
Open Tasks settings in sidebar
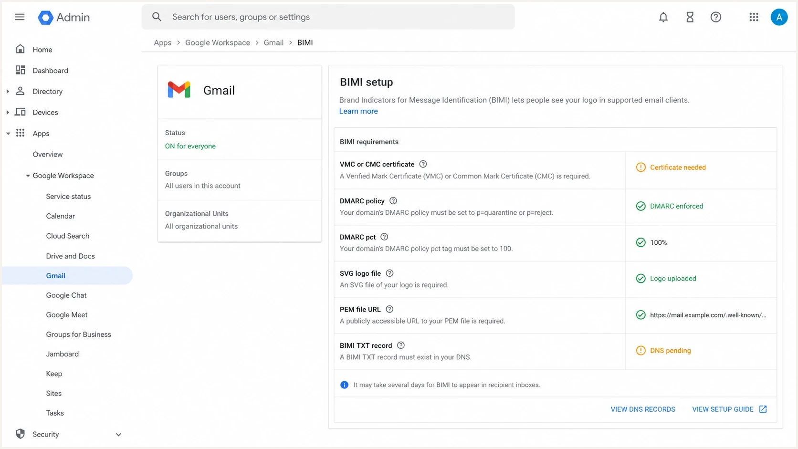(55, 413)
